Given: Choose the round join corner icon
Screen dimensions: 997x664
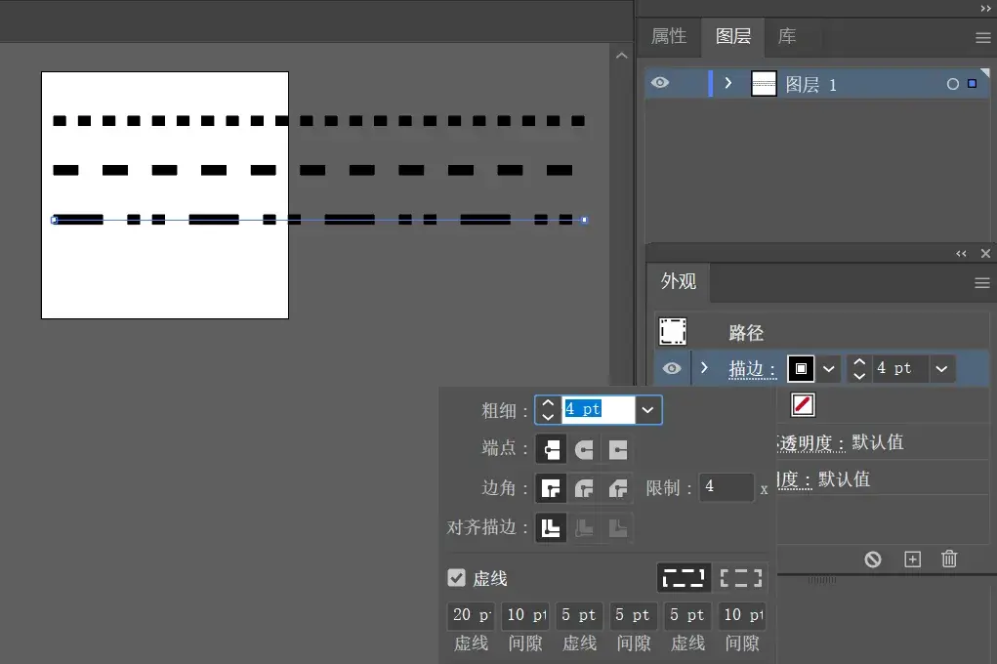Looking at the screenshot, I should pos(584,488).
